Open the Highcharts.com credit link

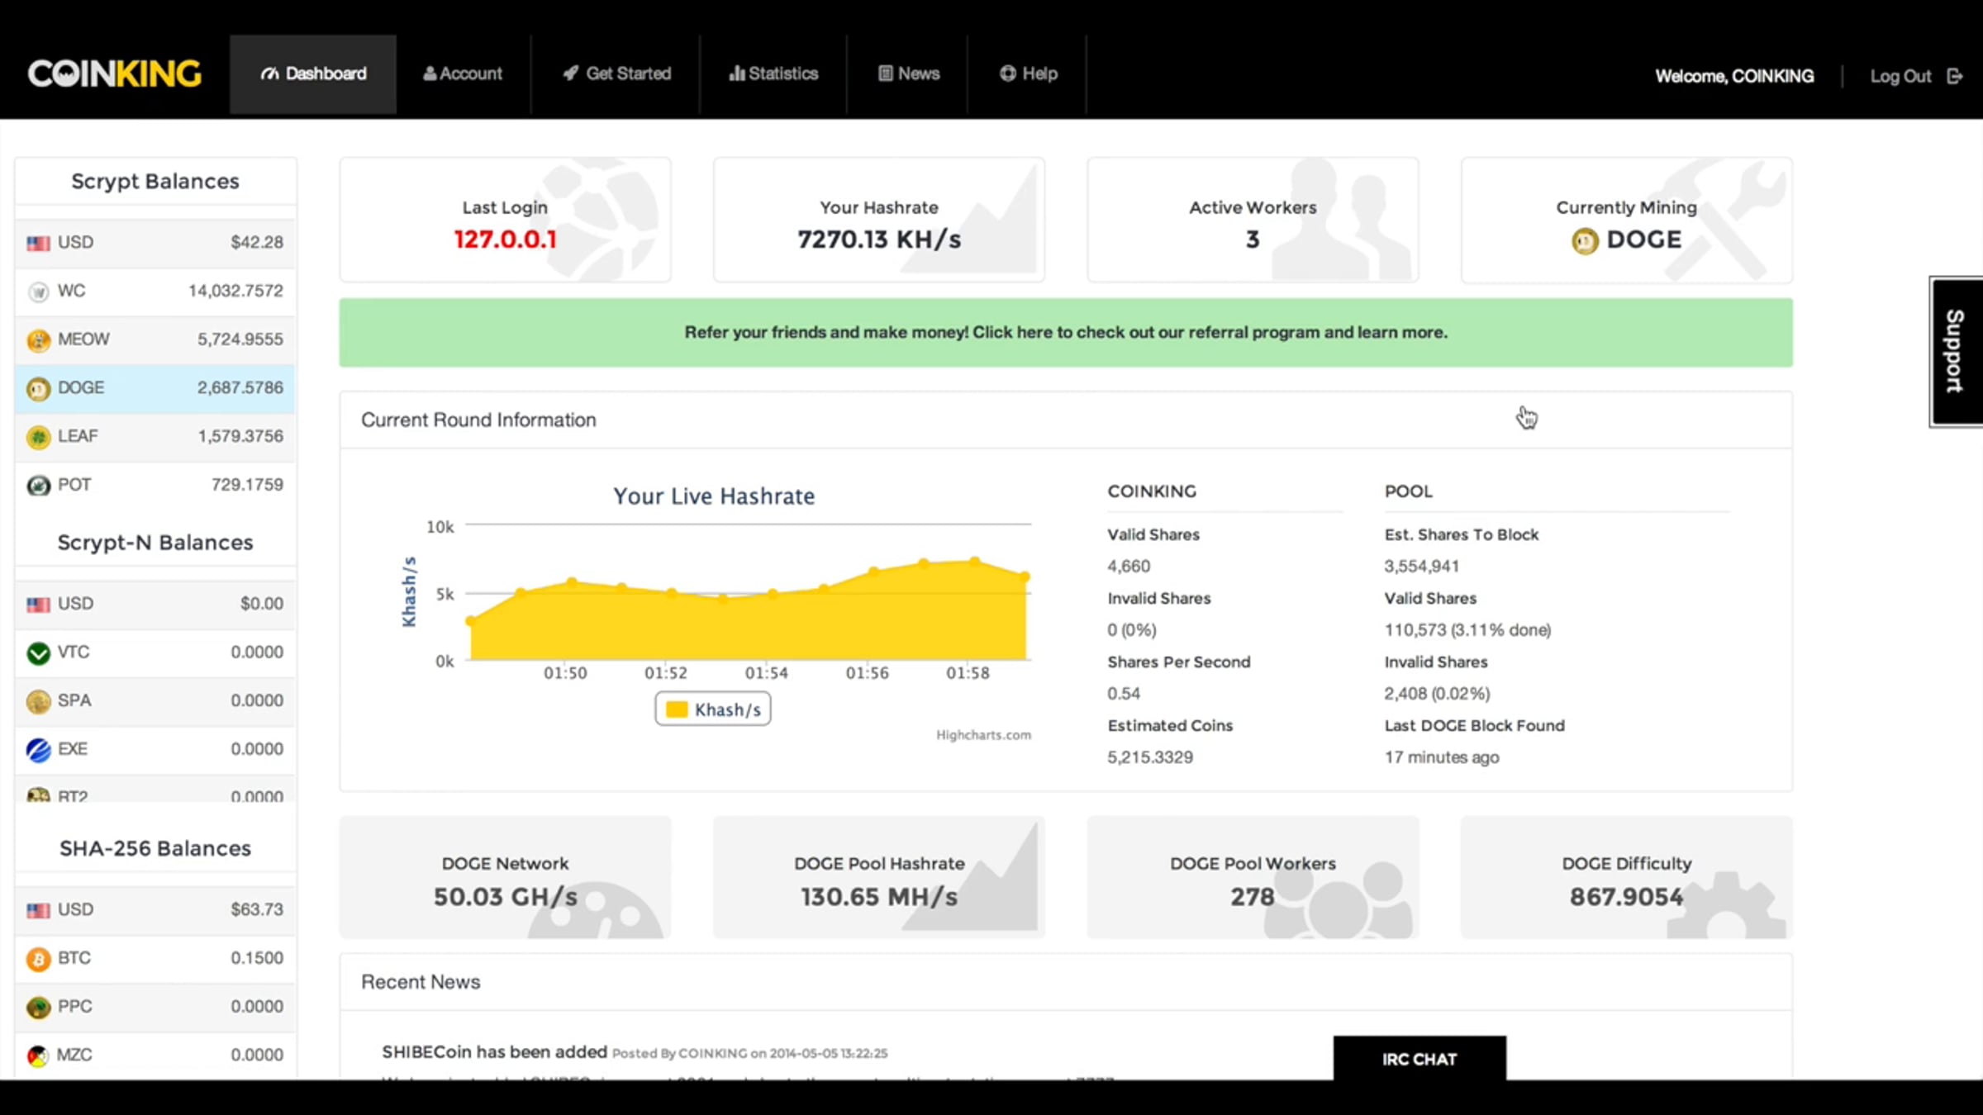click(x=983, y=735)
